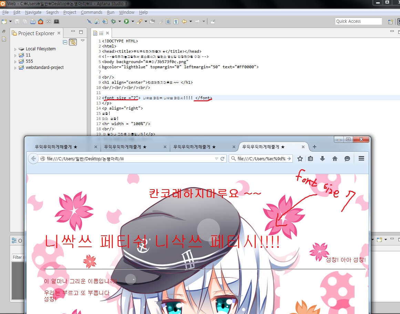This screenshot has width=400, height=314.
Task: Click the Open Perspective icon
Action: click(390, 22)
